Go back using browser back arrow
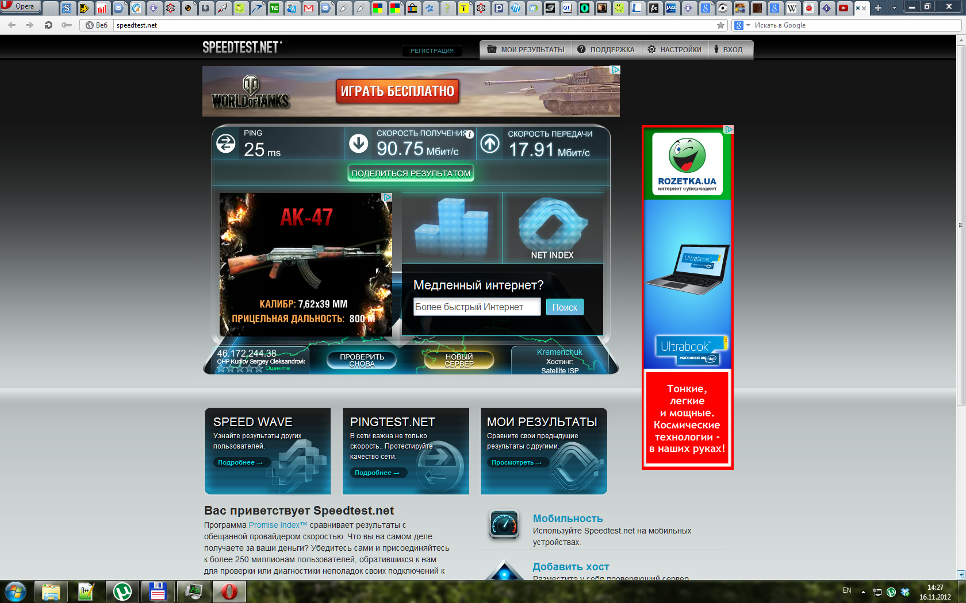966x603 pixels. pos(12,25)
